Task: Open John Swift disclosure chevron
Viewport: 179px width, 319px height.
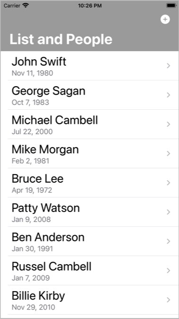Action: (x=168, y=66)
